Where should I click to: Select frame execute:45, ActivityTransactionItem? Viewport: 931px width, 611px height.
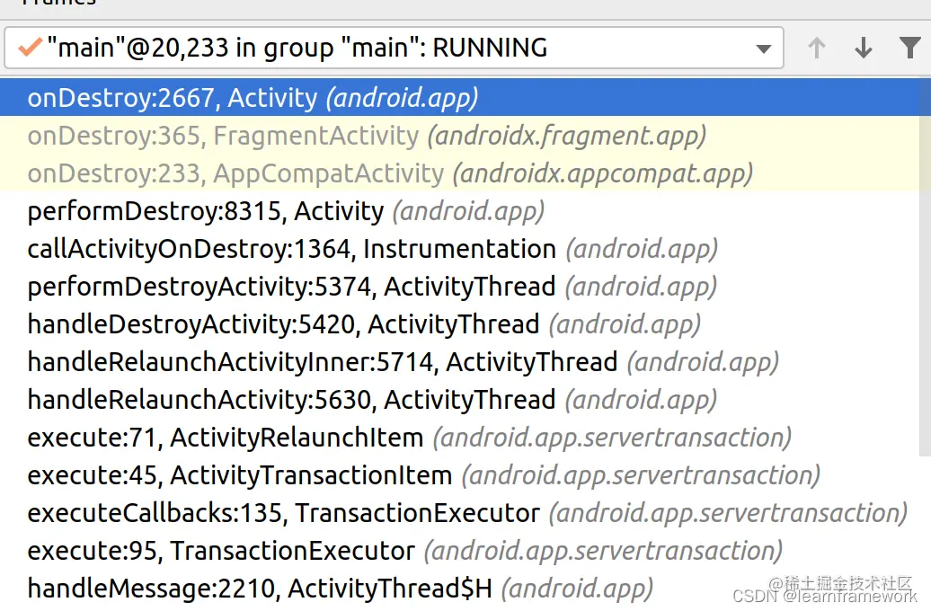[x=459, y=474]
